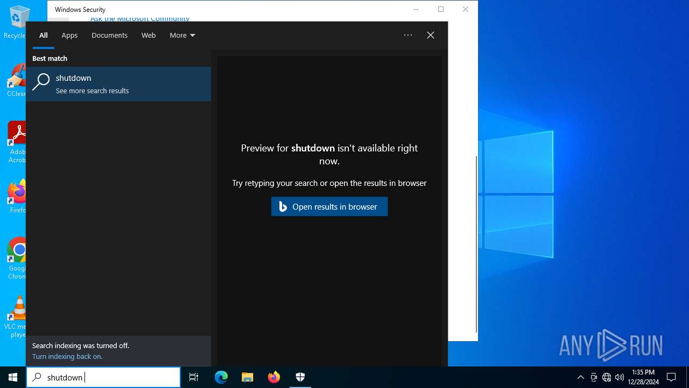Close the search panel
Viewport: 689px width, 388px height.
pos(431,35)
